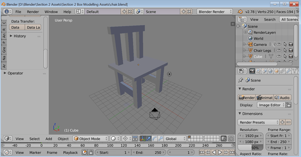
Task: Toggle selectability of the Camera object
Action: [x=285, y=44]
